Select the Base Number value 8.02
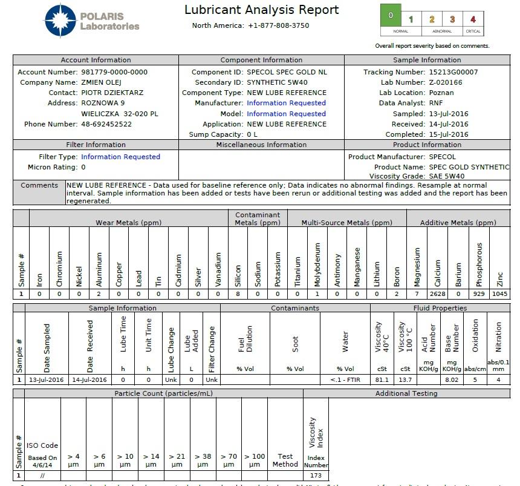The height and width of the screenshot is (486, 520). click(452, 379)
